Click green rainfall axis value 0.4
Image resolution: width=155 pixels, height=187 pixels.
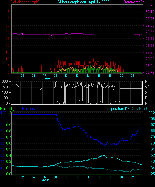8,155
